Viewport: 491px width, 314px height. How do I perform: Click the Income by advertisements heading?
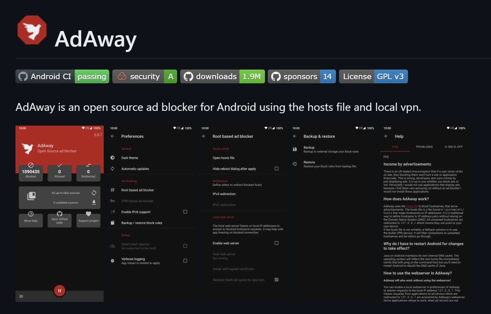(x=407, y=164)
